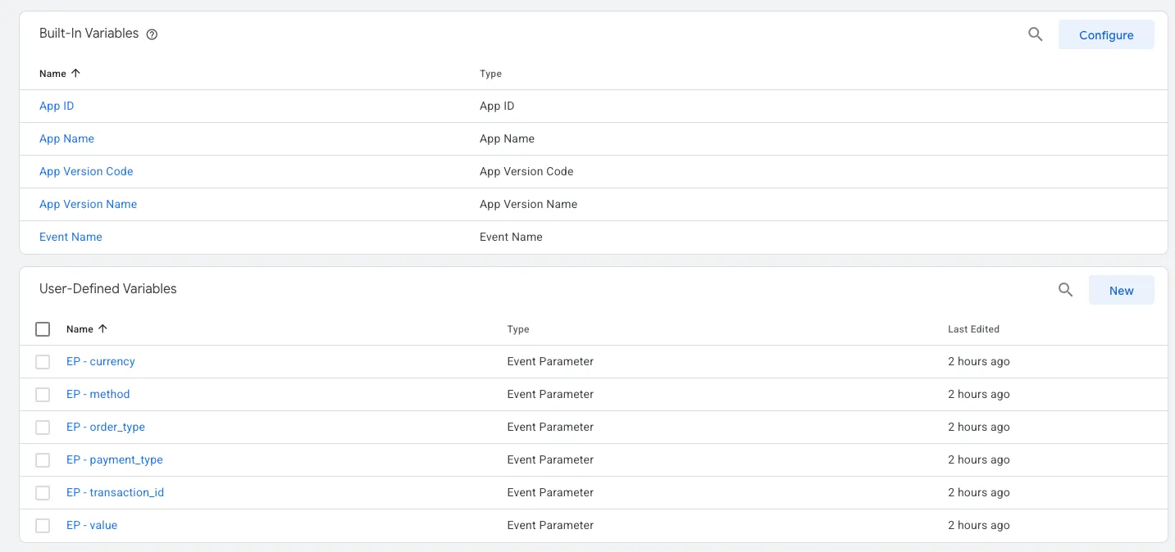1175x552 pixels.
Task: Search the Built-In Variables table
Action: tap(1036, 34)
